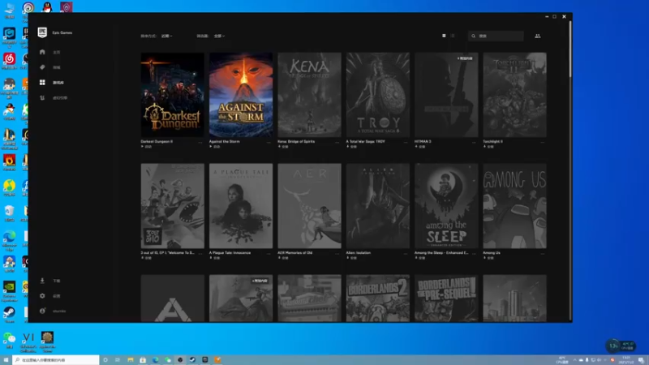Open the GeForce Experience desktop shortcut
Image resolution: width=649 pixels, height=365 pixels.
[x=9, y=290]
